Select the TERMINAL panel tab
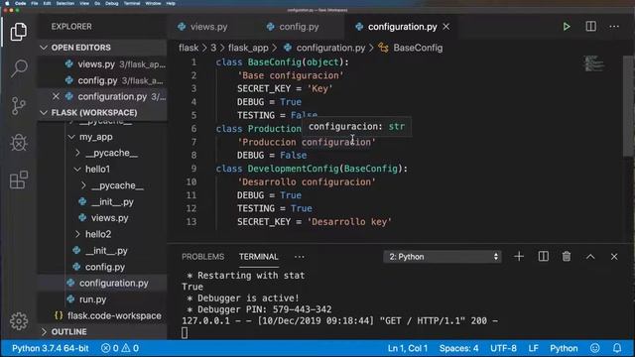 (258, 257)
